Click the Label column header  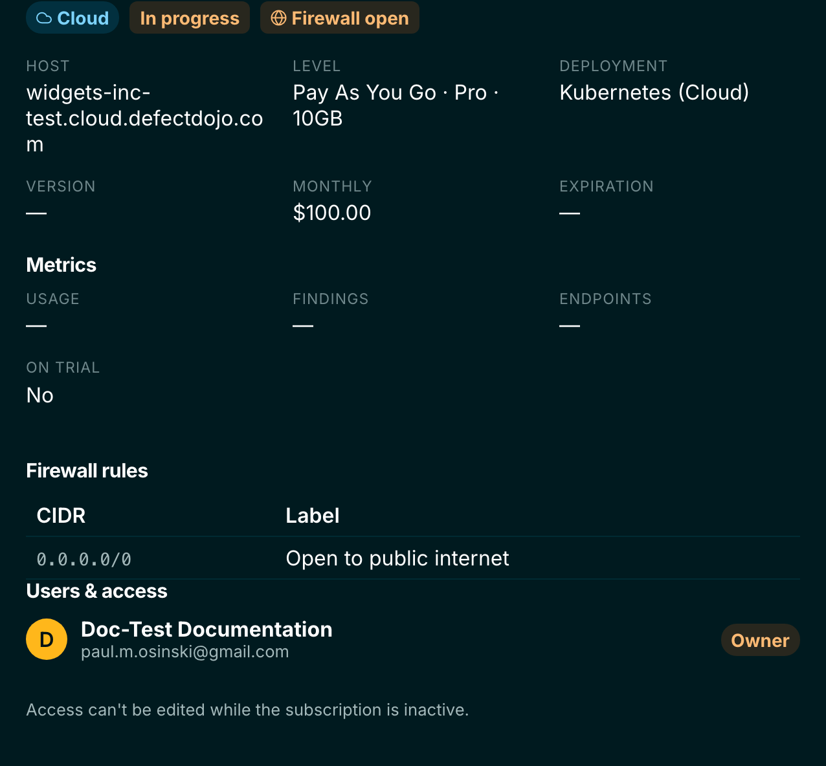(x=313, y=516)
